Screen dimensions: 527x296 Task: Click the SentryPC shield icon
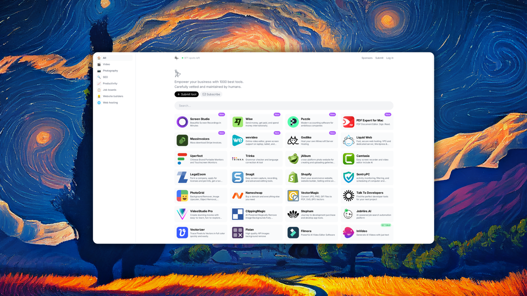coord(349,177)
